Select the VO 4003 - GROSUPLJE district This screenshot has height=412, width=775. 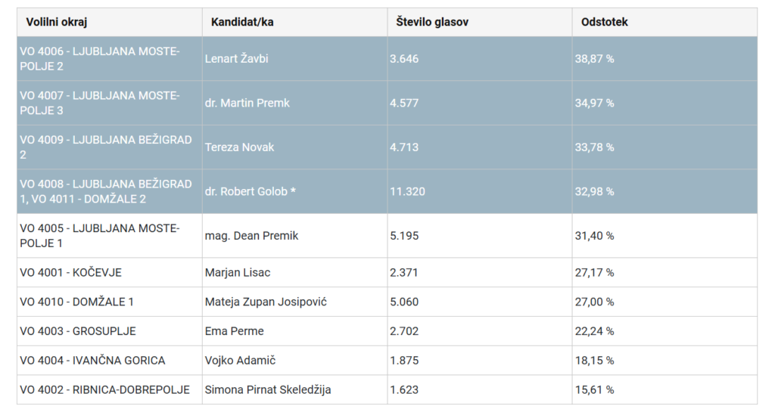[78, 331]
